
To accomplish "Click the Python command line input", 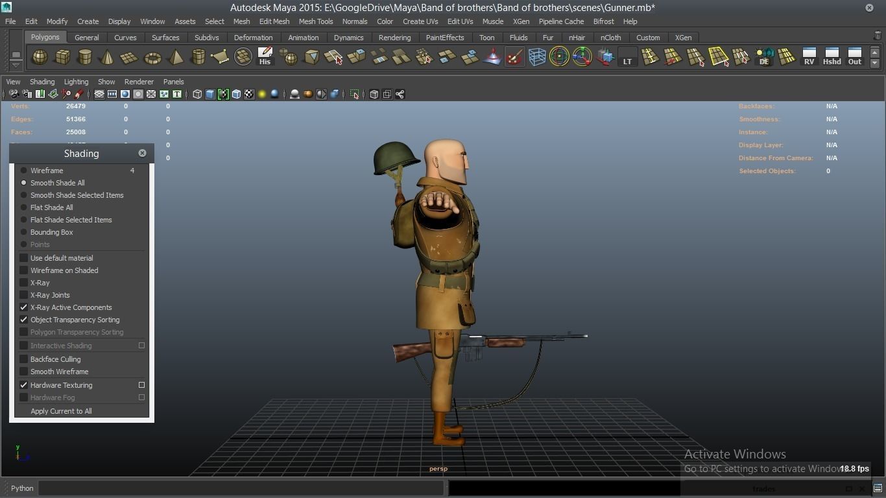I will click(241, 488).
